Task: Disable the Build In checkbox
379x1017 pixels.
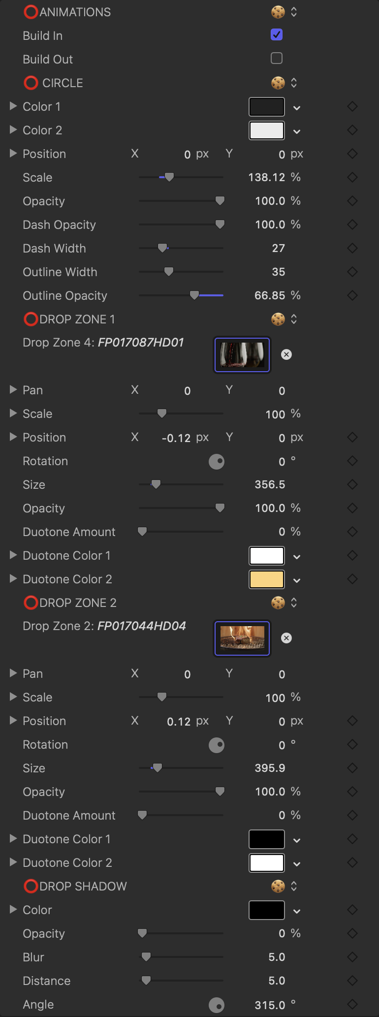Action: click(x=277, y=34)
